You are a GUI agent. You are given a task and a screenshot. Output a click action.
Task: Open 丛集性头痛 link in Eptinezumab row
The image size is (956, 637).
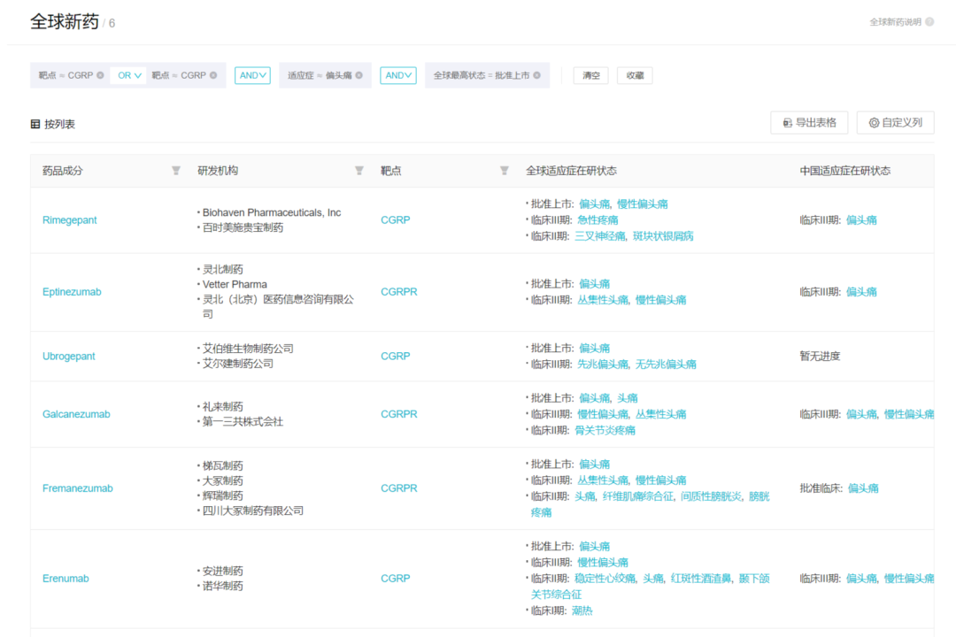point(603,300)
